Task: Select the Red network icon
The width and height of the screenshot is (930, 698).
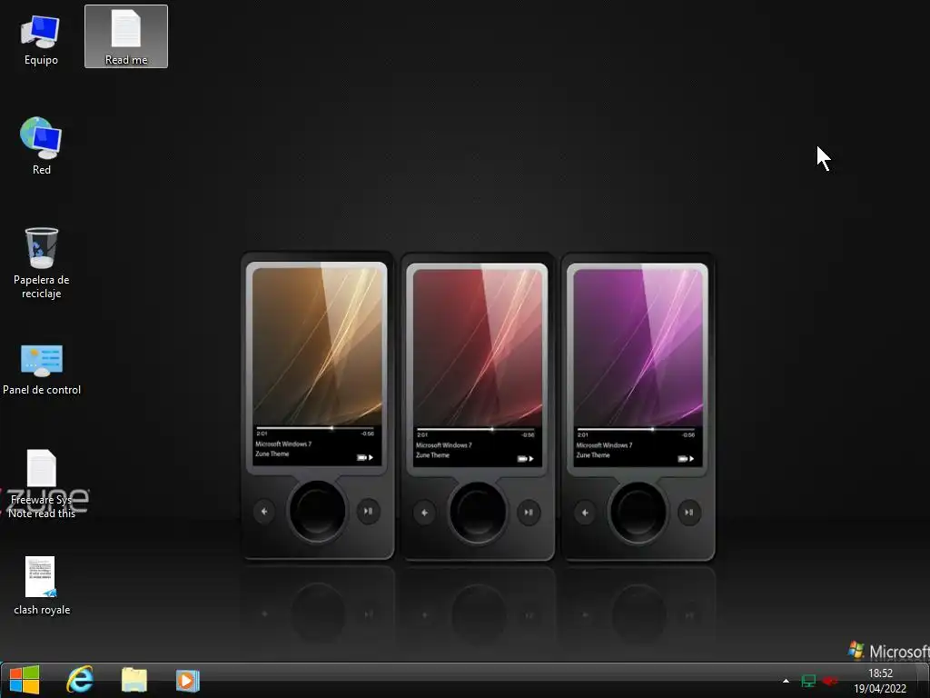Action: pos(41,146)
